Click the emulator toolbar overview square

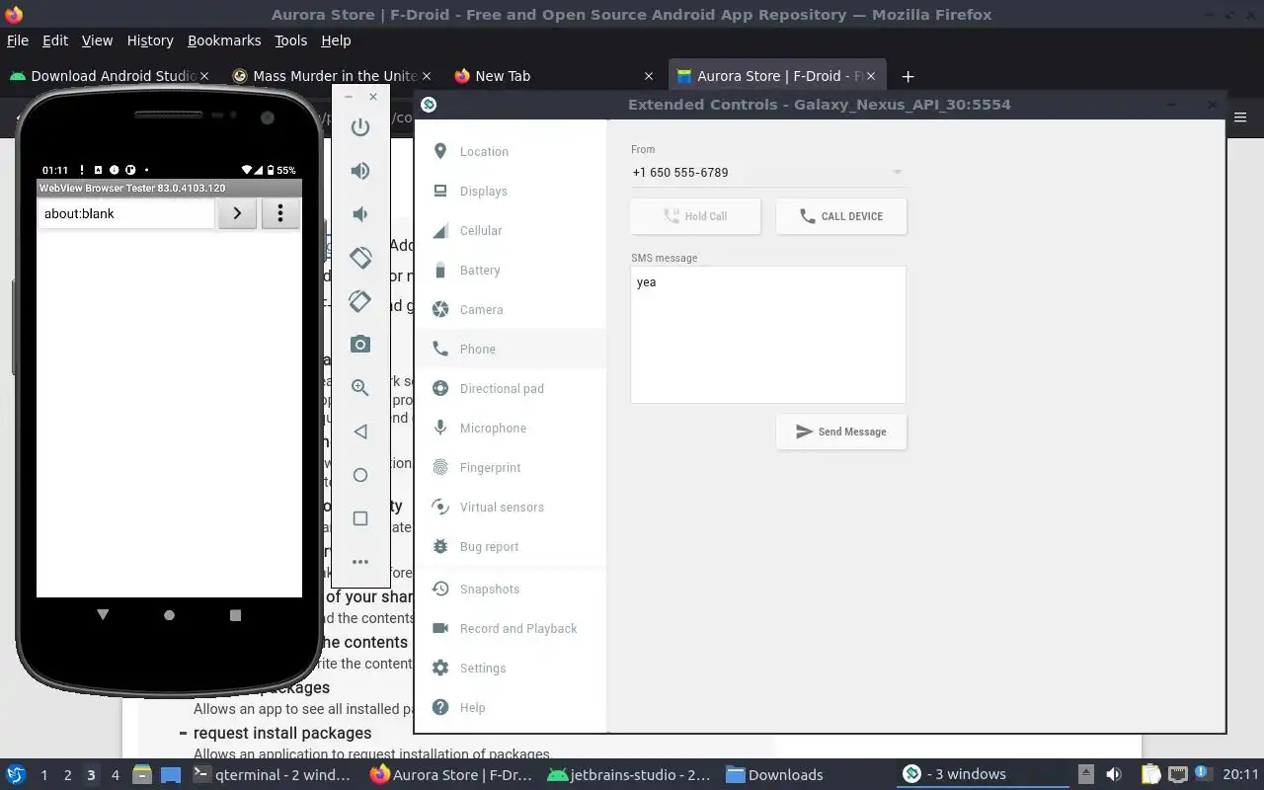tap(360, 518)
